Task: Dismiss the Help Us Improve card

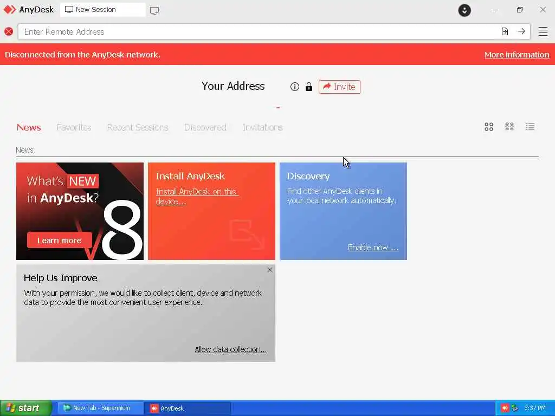Action: click(x=270, y=270)
